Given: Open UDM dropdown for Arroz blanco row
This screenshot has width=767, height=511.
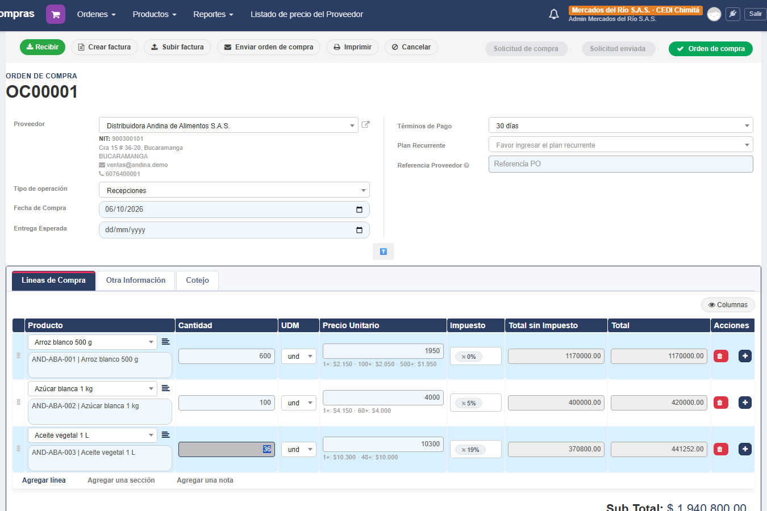Looking at the screenshot, I should (x=299, y=357).
